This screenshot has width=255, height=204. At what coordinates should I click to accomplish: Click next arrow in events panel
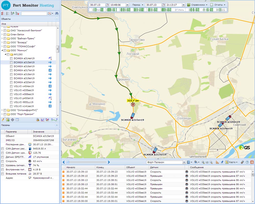[x=109, y=162]
